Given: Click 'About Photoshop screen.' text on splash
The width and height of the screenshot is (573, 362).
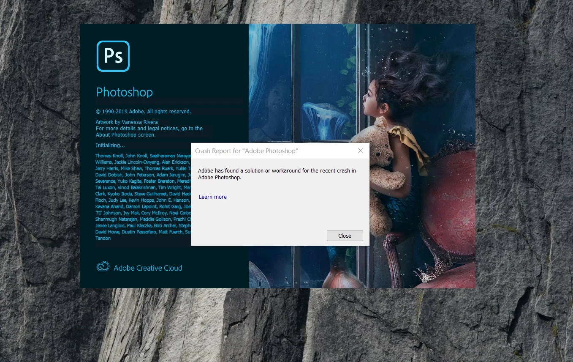Looking at the screenshot, I should [x=126, y=135].
